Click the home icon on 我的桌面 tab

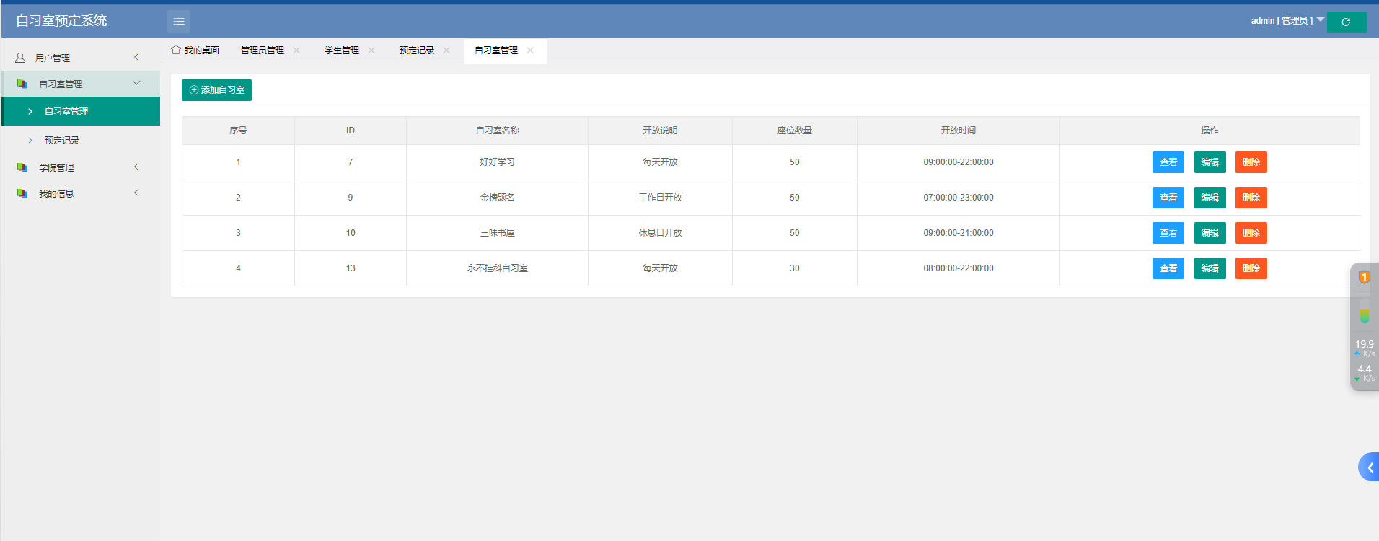[175, 50]
